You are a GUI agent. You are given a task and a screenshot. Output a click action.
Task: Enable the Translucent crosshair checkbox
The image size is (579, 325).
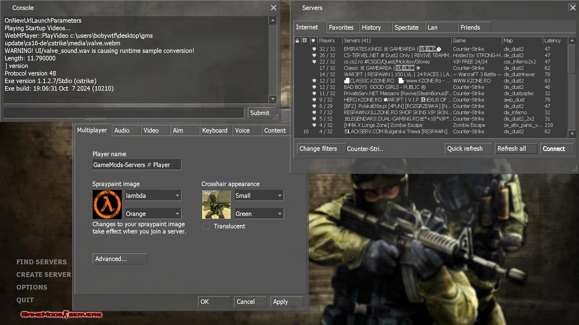tap(206, 226)
